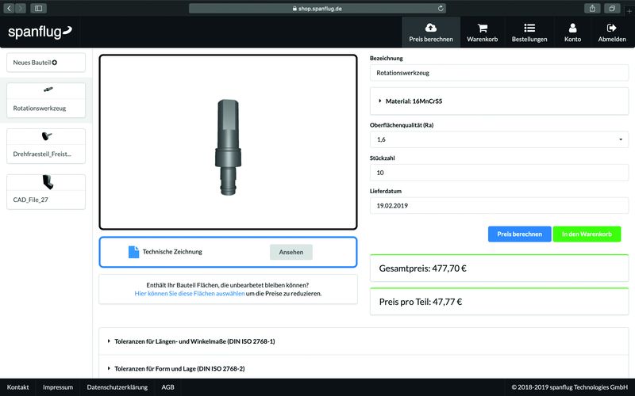
Task: Click the Ansehen button for the drawing
Action: pos(291,252)
